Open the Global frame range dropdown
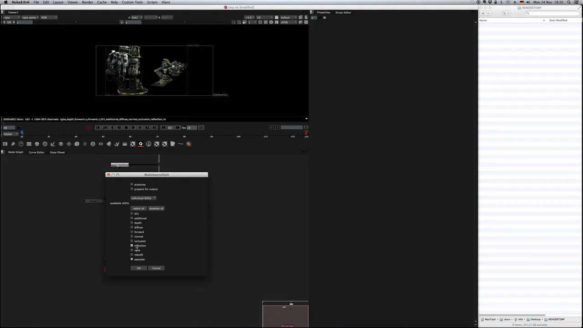Screen dimensions: 583x328 [10, 134]
